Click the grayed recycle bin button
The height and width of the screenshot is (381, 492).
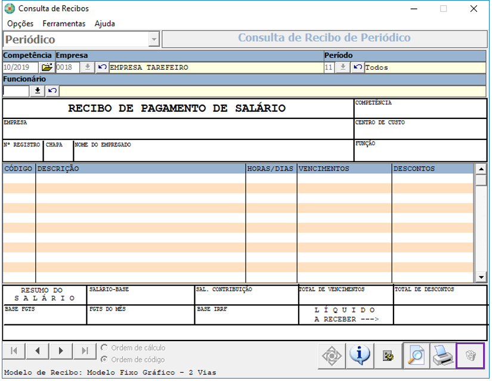470,355
